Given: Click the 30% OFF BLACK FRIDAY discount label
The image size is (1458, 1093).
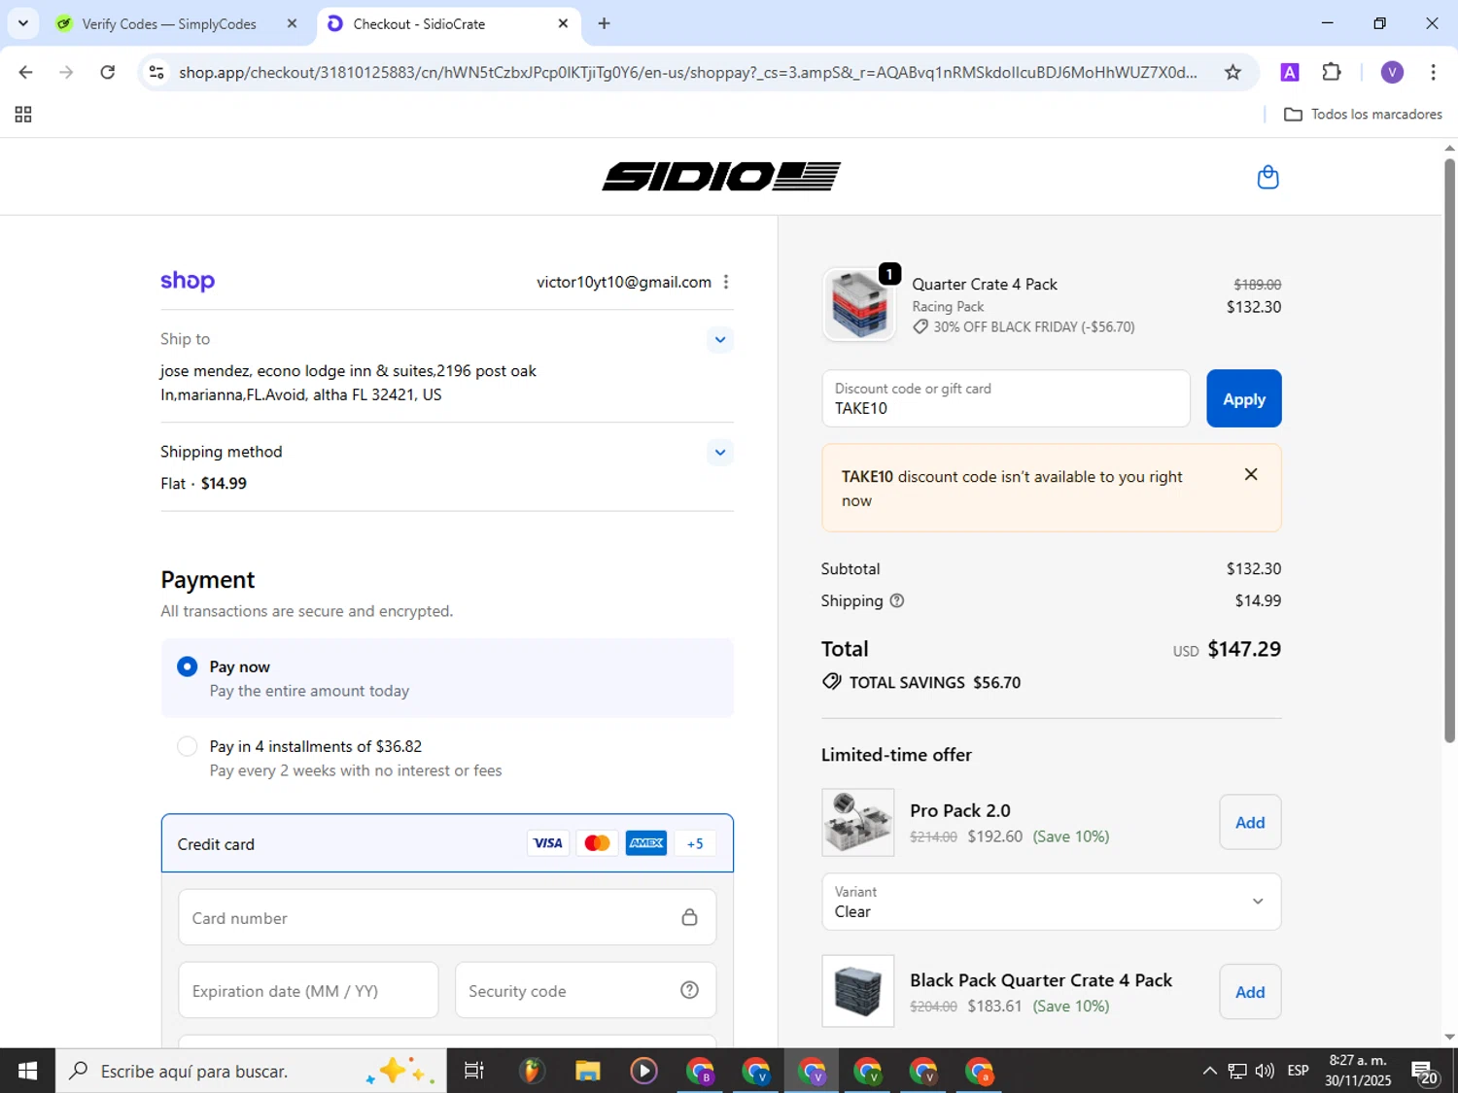Looking at the screenshot, I should [1024, 327].
